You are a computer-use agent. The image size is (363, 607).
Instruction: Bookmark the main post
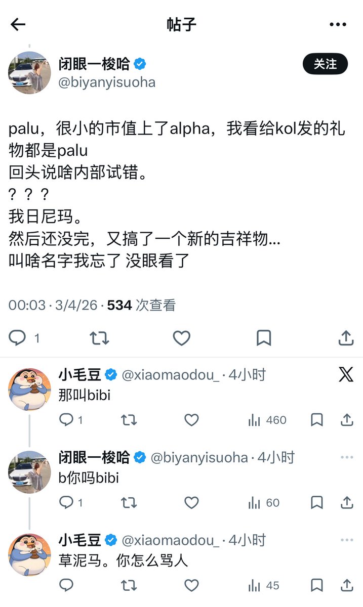pyautogui.click(x=264, y=338)
